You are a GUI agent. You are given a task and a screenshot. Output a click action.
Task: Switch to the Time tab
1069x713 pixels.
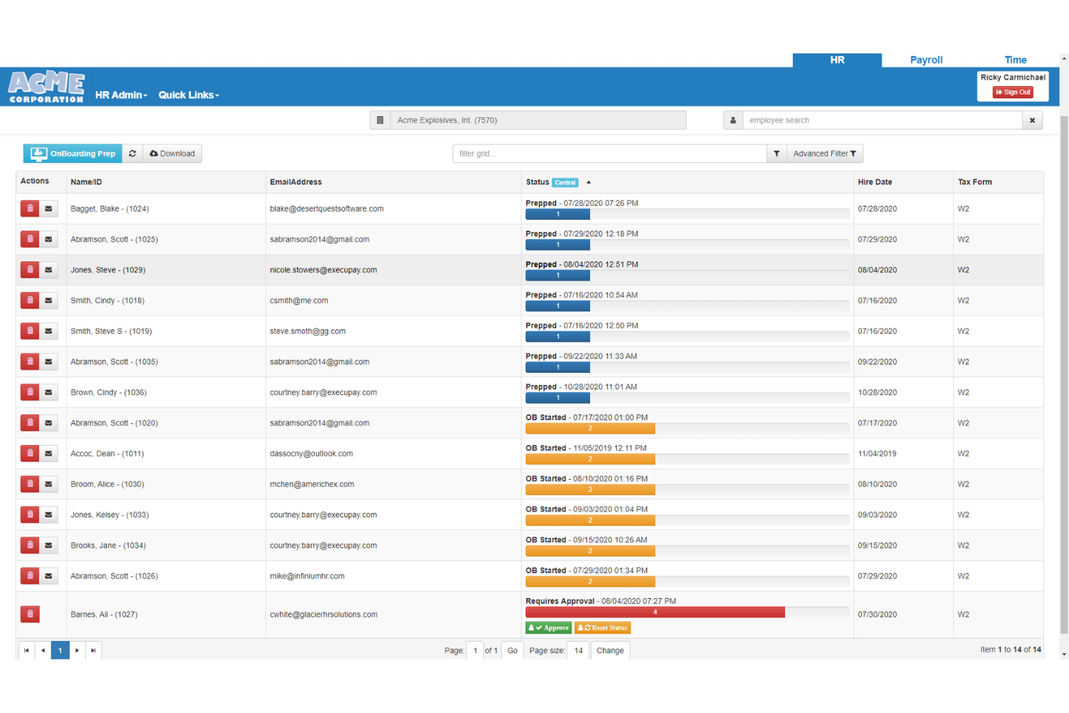[1015, 60]
